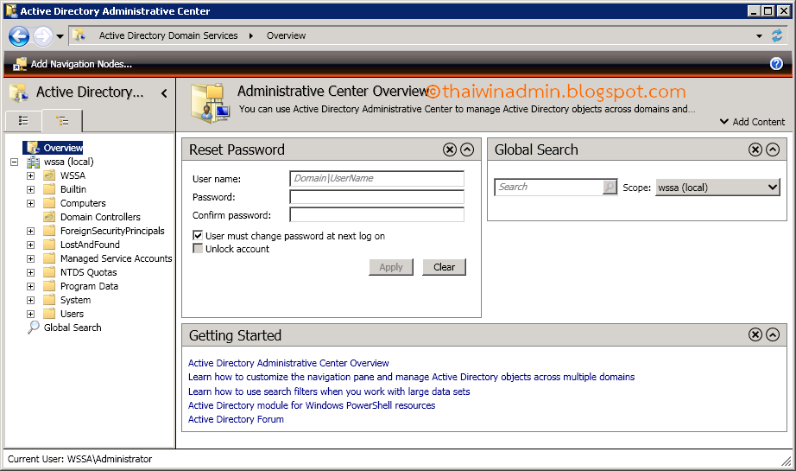Open Global Search magnifier in tree
This screenshot has width=796, height=471.
click(x=34, y=328)
